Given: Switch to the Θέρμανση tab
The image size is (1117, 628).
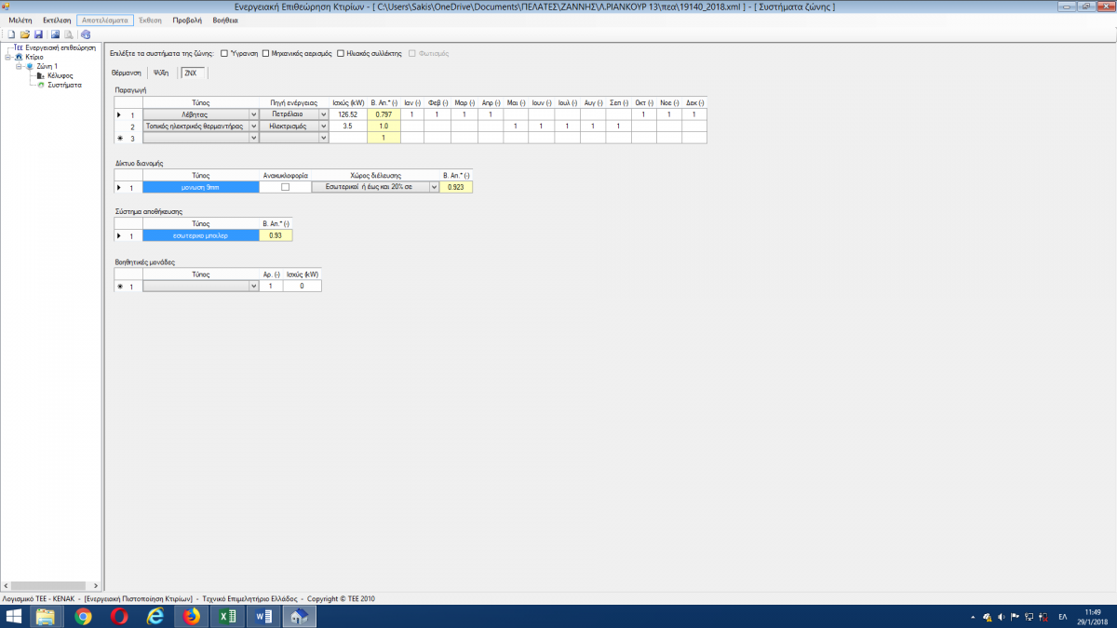Looking at the screenshot, I should click(126, 73).
